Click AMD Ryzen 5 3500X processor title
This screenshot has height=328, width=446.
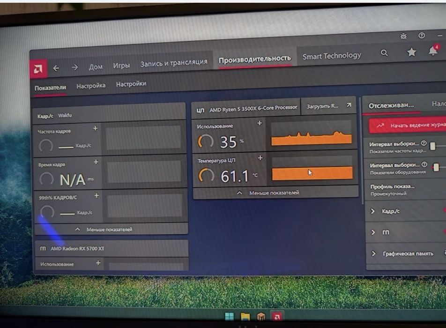pos(253,109)
